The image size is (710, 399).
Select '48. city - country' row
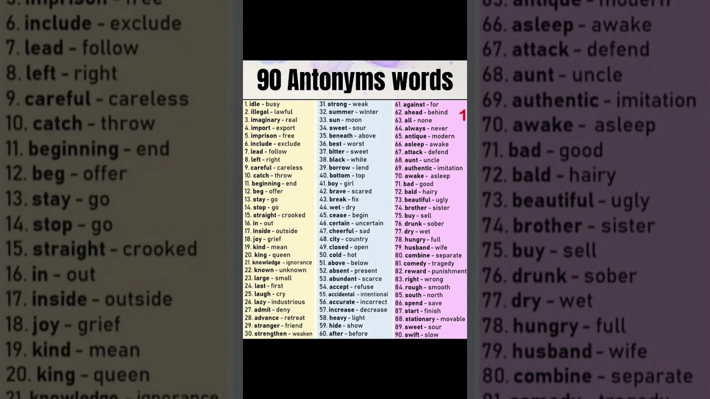343,239
